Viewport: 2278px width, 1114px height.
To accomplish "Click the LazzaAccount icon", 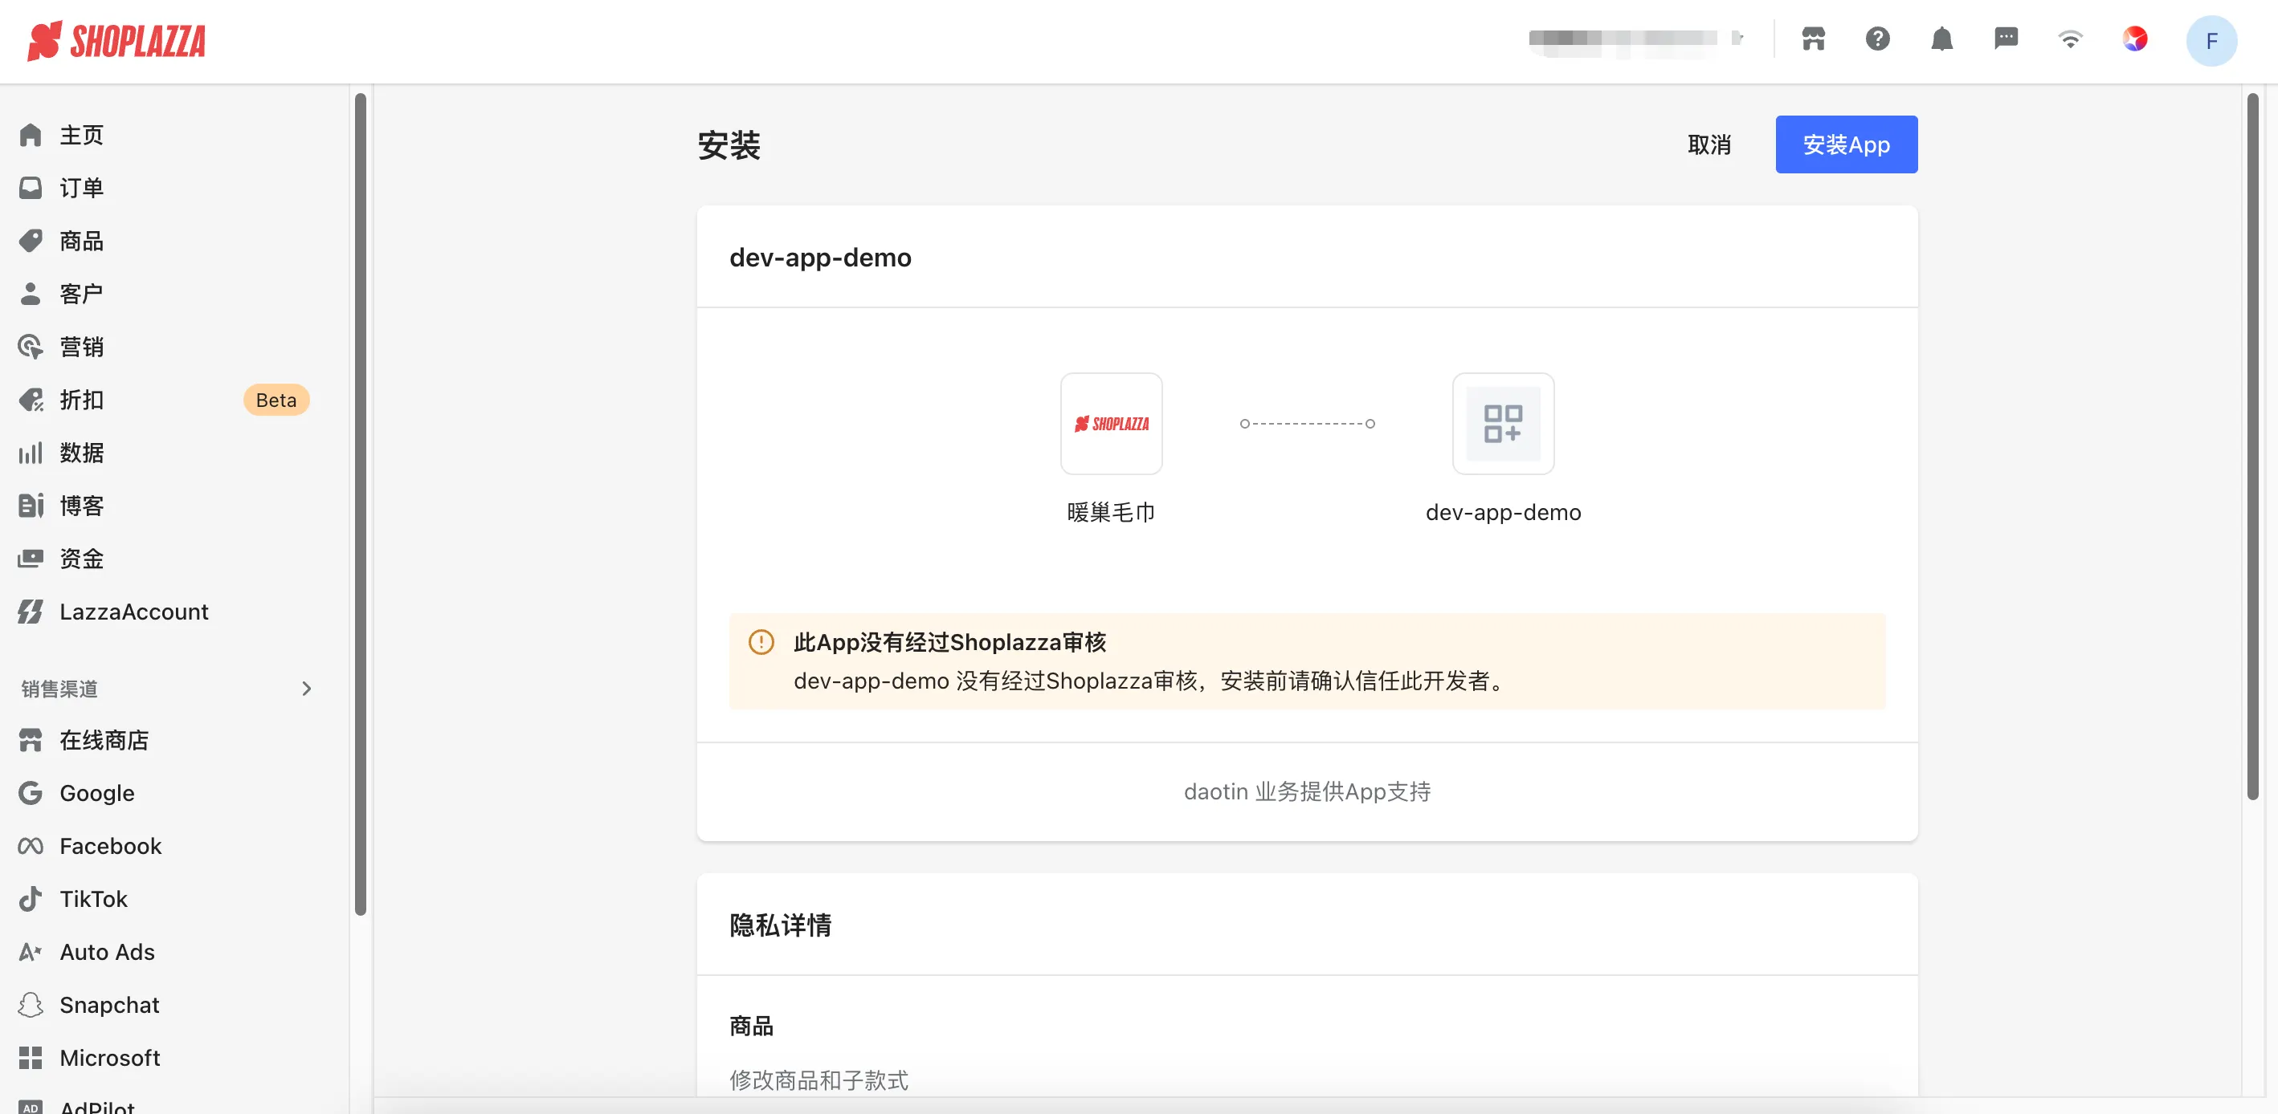I will [x=31, y=612].
